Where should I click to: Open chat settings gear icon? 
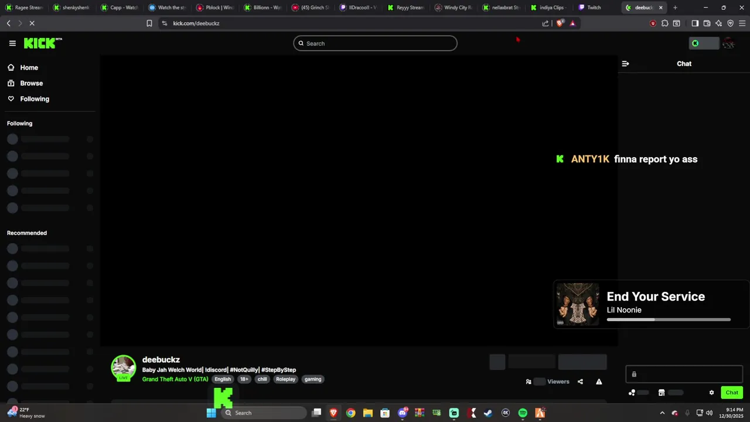click(712, 393)
